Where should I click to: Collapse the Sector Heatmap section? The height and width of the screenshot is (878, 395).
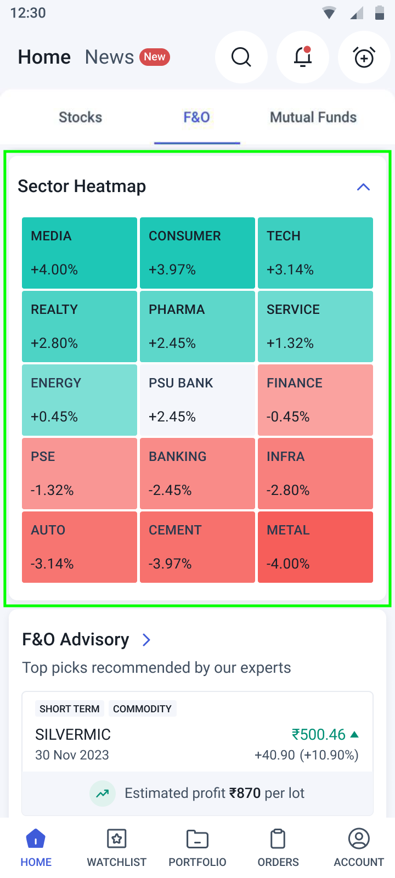click(363, 187)
